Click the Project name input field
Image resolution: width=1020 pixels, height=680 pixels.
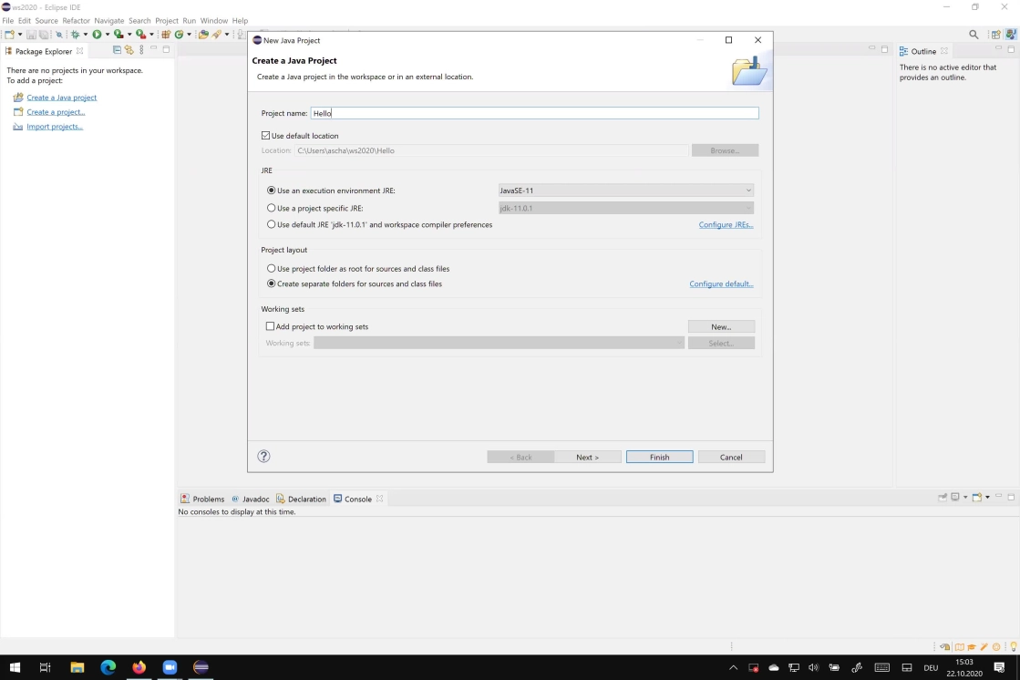535,113
